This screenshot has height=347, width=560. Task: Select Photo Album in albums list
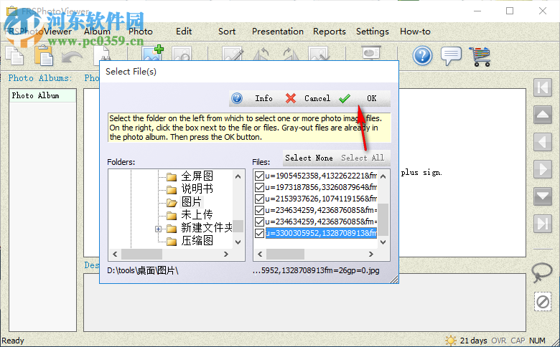click(42, 95)
